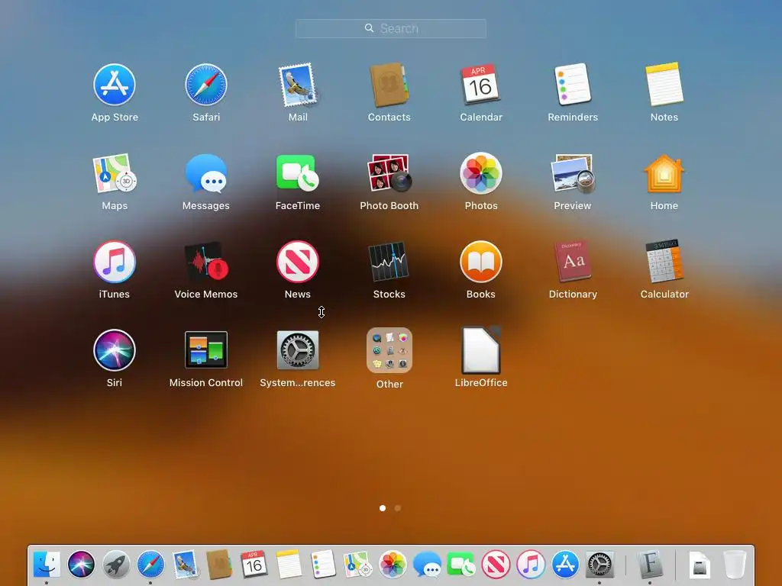Open the Home app
782x586 pixels.
pos(664,173)
